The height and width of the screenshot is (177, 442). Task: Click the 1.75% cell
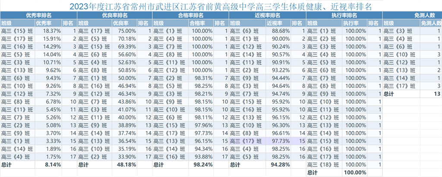click(48, 157)
